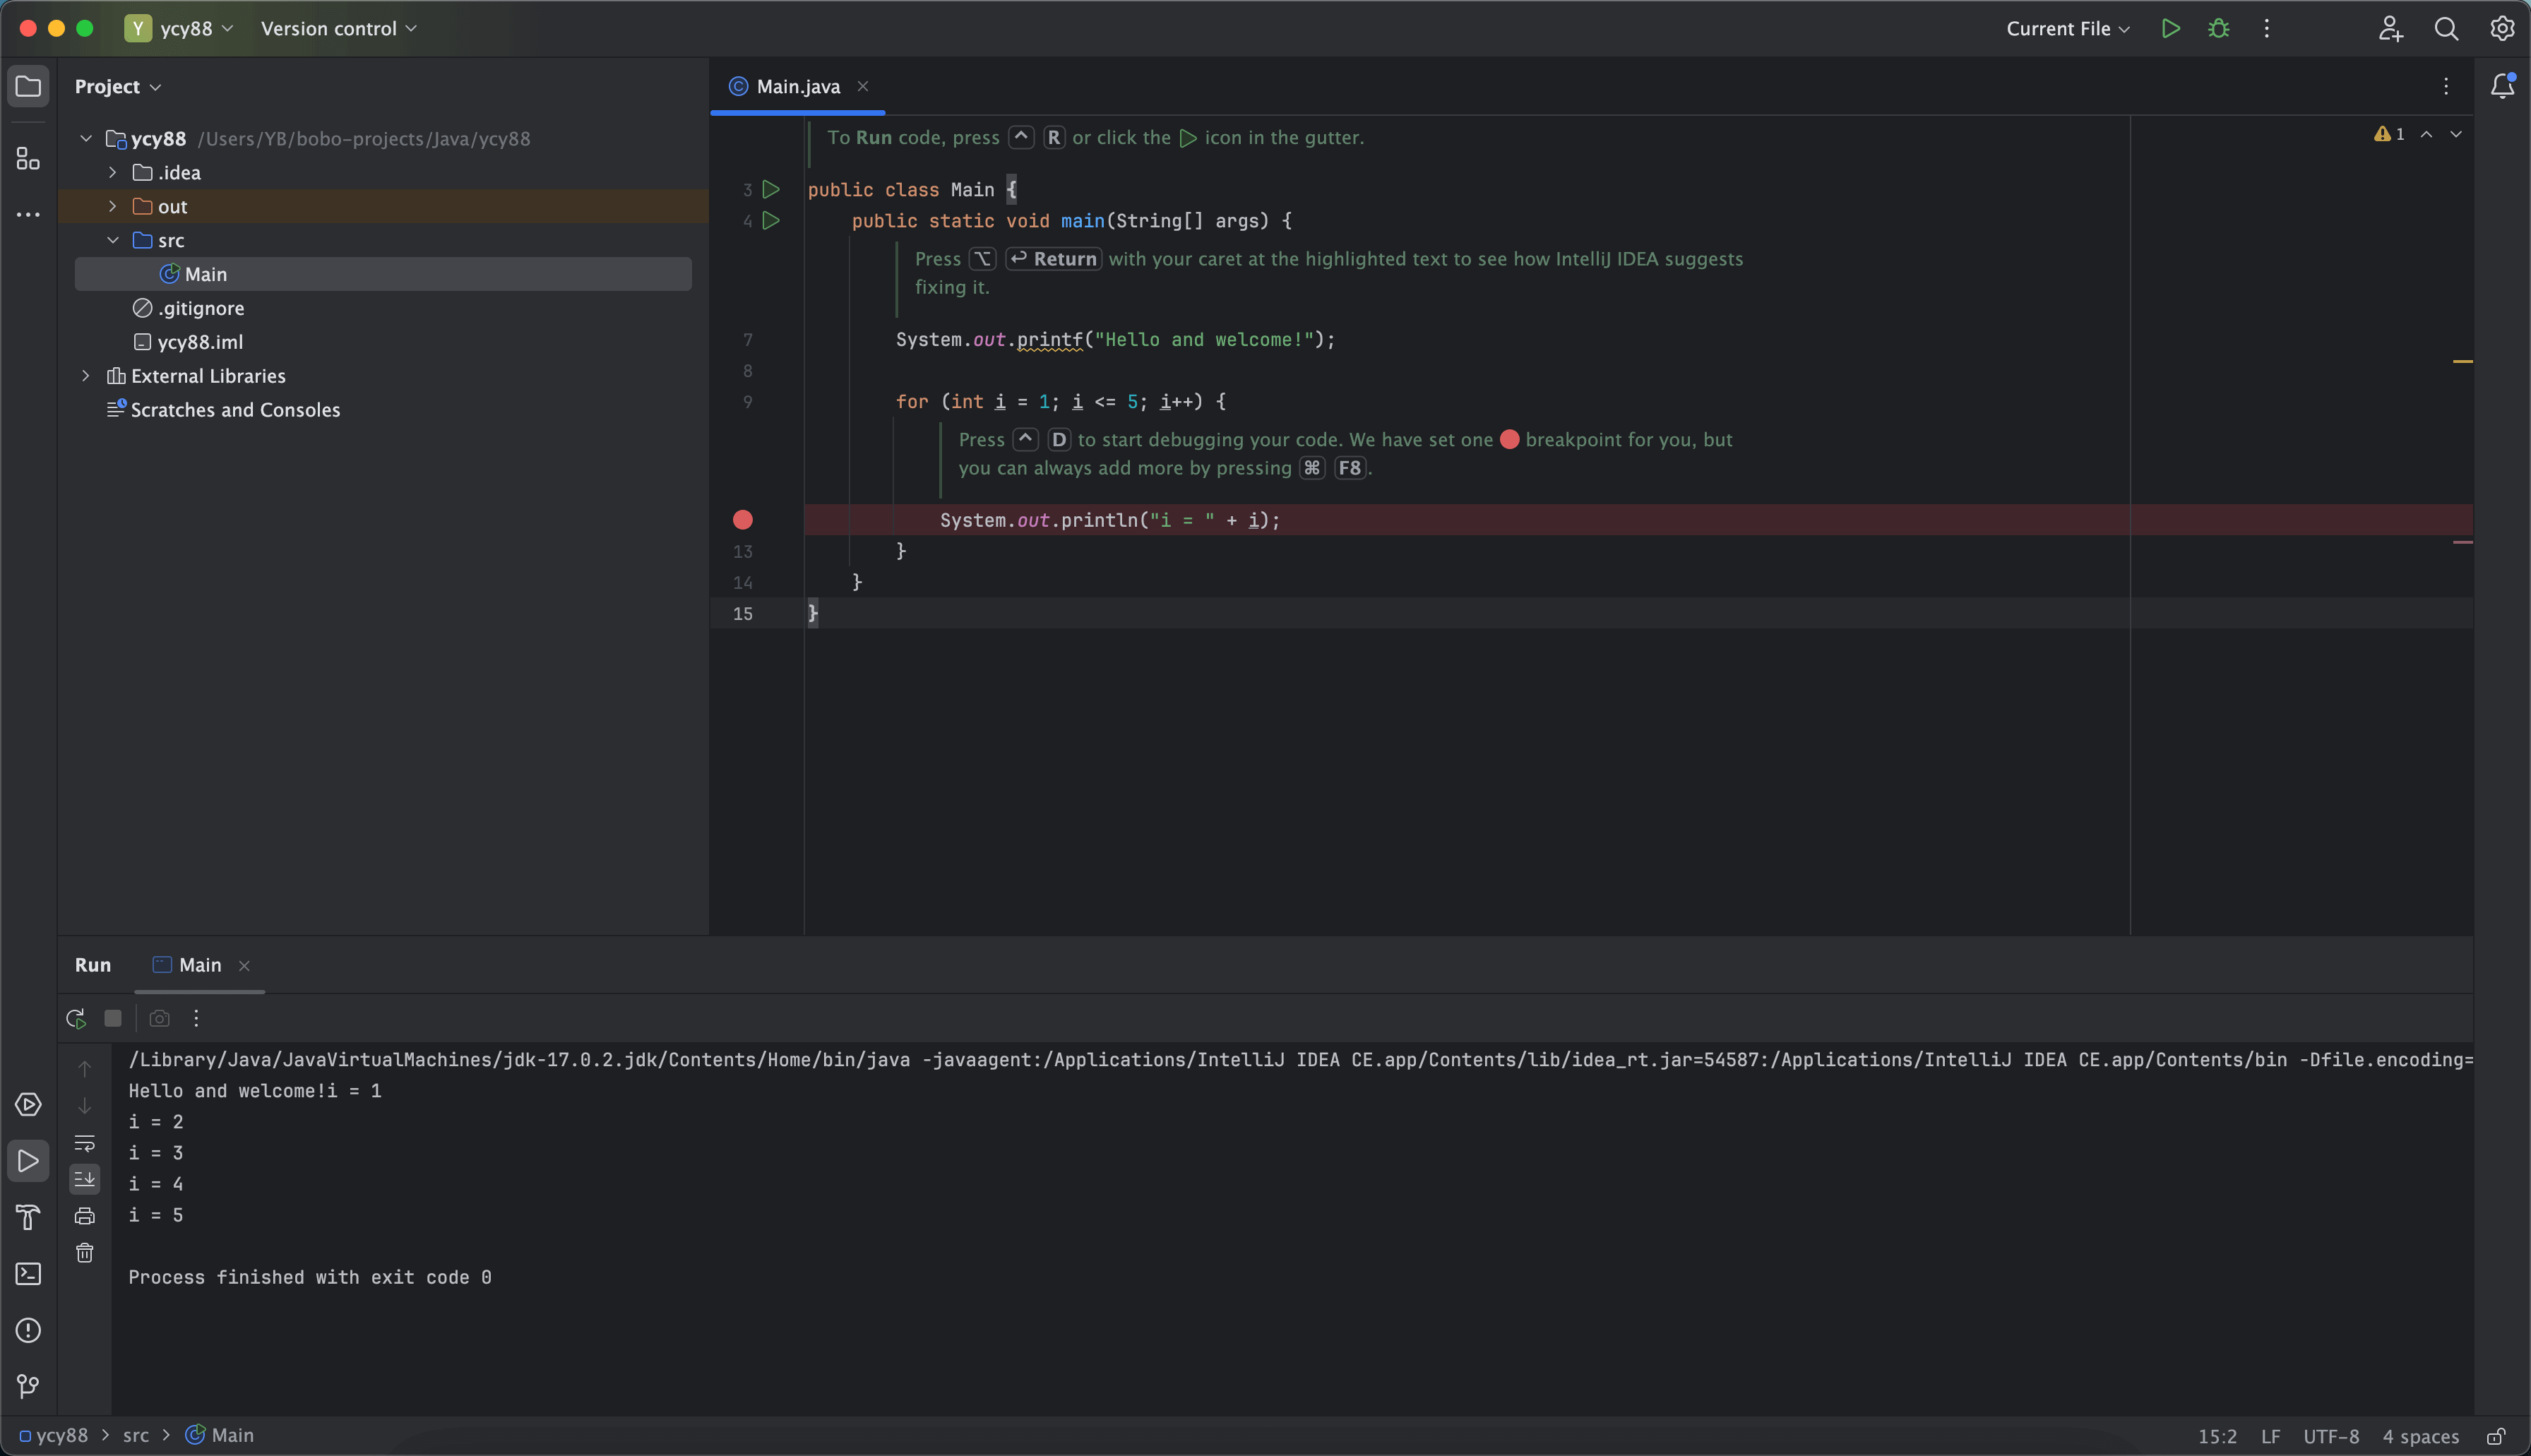Change the LF line separator
The height and width of the screenshot is (1456, 2531).
pyautogui.click(x=2270, y=1436)
